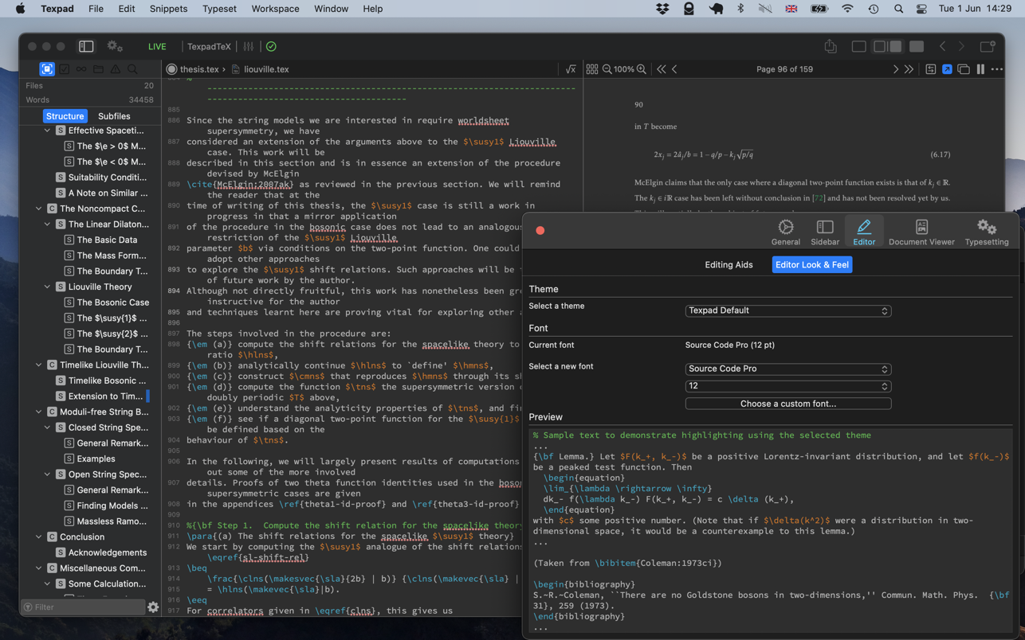1025x640 pixels.
Task: Open the infinity sidebar icon
Action: [x=81, y=69]
